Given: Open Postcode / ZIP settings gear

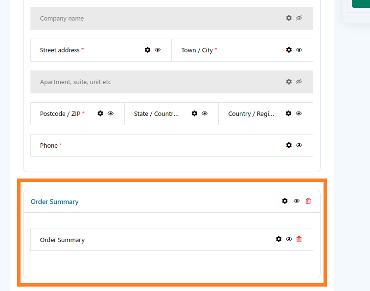Looking at the screenshot, I should [x=100, y=113].
